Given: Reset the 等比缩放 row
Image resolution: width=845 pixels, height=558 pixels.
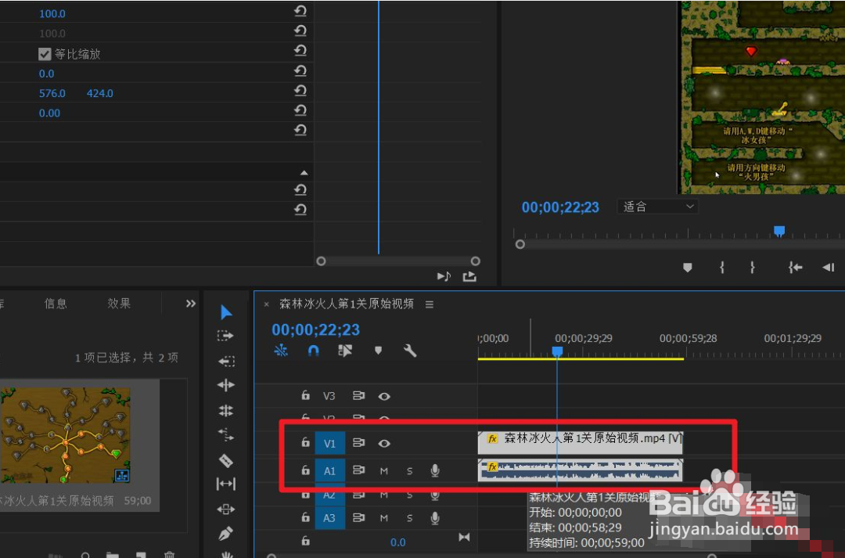Looking at the screenshot, I should click(x=300, y=51).
